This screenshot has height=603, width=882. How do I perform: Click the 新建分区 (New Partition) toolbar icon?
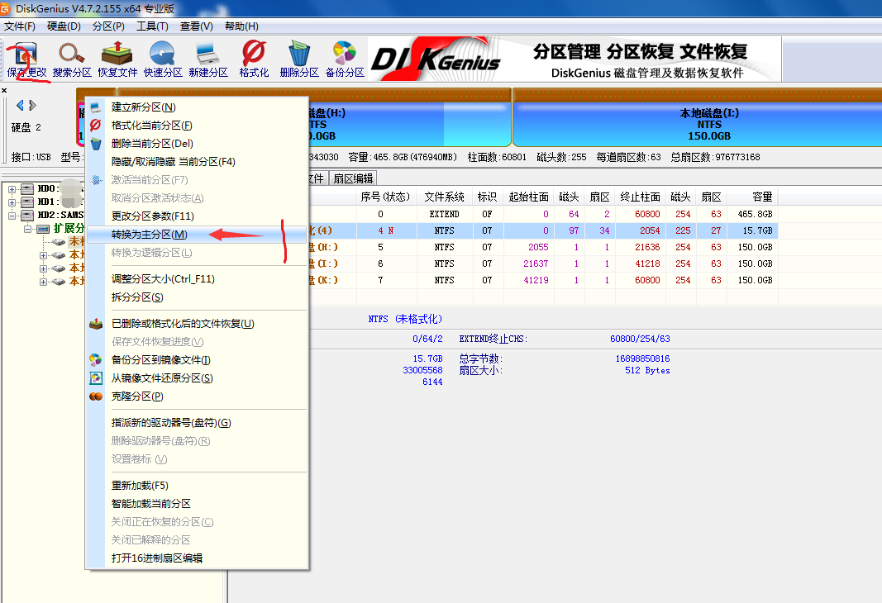click(x=208, y=59)
